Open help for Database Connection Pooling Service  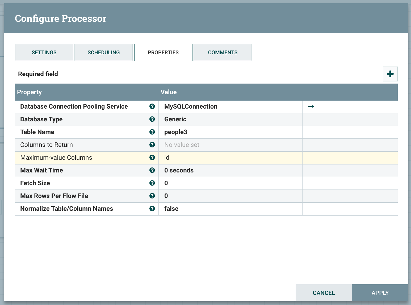152,106
